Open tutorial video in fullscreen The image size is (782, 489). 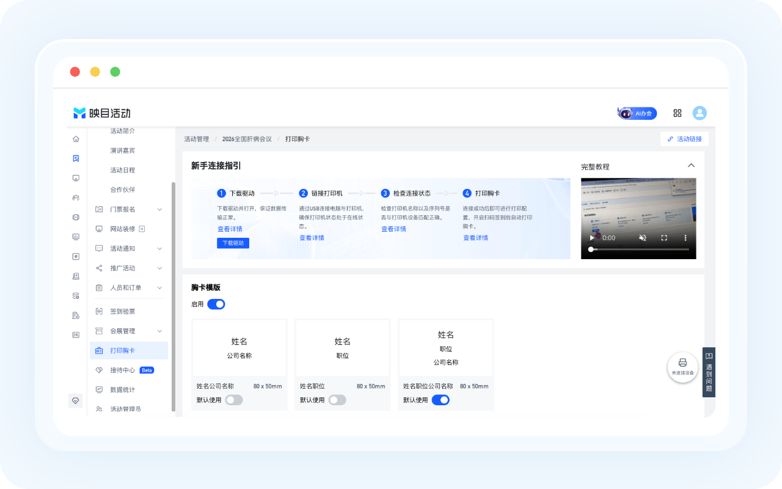[x=664, y=238]
